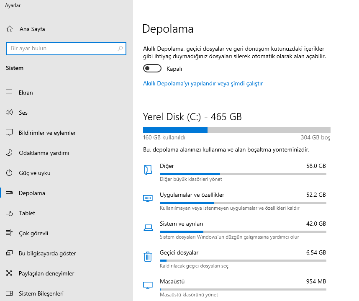Open the Tablet settings page
The height and width of the screenshot is (301, 359).
27,213
